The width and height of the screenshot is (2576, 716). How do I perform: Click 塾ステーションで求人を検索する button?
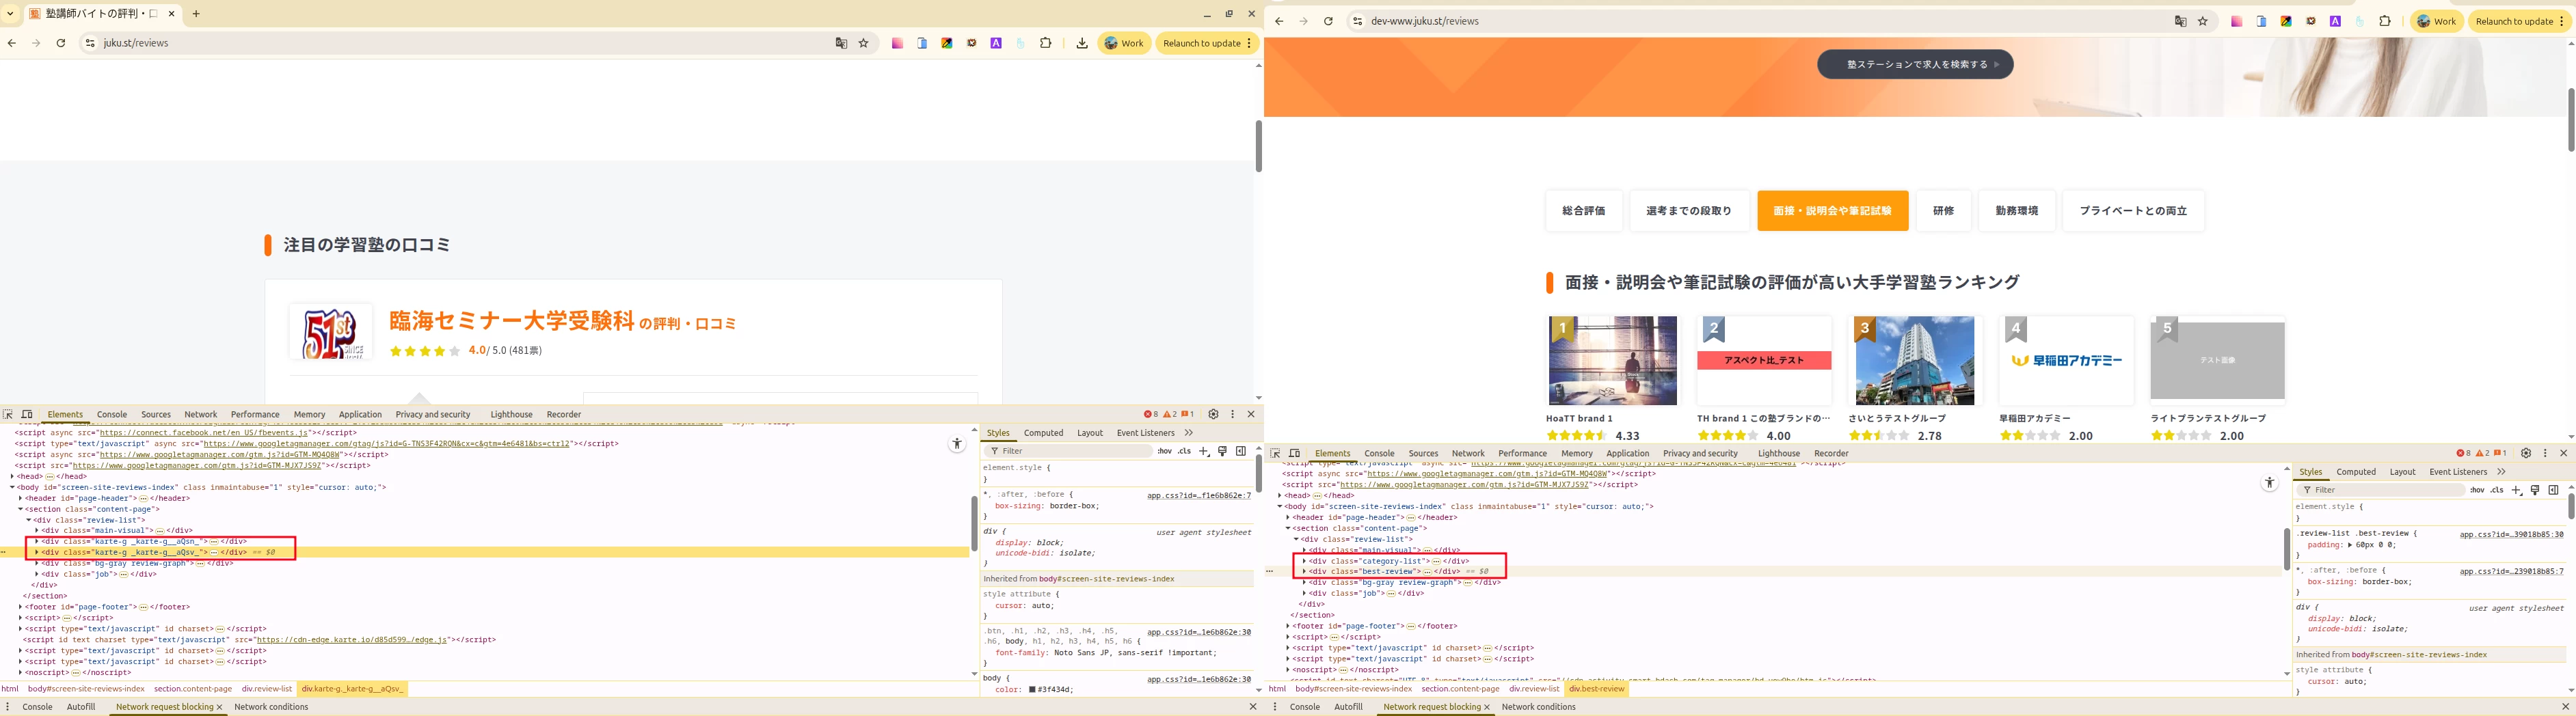[x=1915, y=64]
